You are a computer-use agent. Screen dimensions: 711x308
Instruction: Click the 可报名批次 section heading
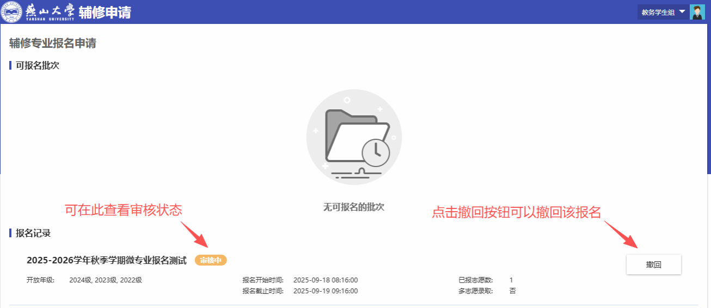click(37, 65)
